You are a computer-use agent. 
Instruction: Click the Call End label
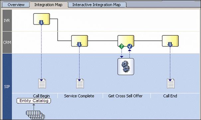click(x=170, y=96)
